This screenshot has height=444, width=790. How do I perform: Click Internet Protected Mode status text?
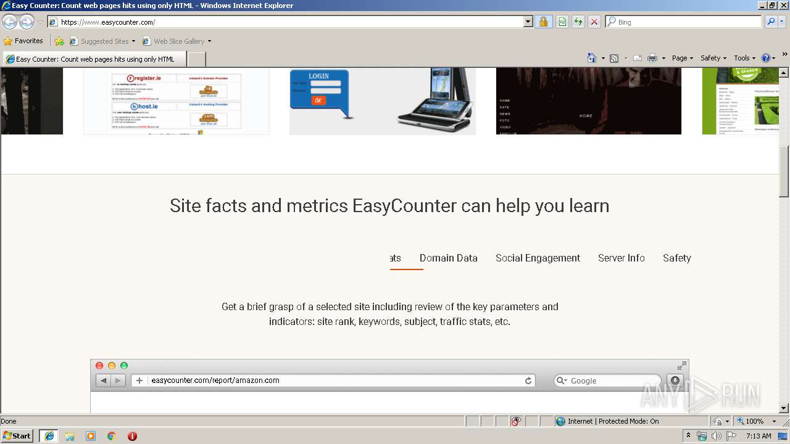tap(613, 421)
